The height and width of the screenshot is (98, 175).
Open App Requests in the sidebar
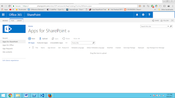tap(8, 48)
